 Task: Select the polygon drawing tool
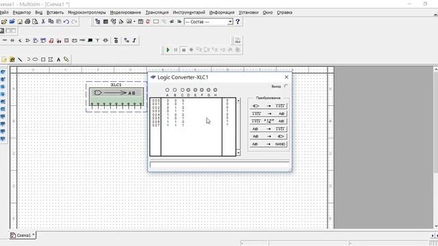tap(51, 59)
